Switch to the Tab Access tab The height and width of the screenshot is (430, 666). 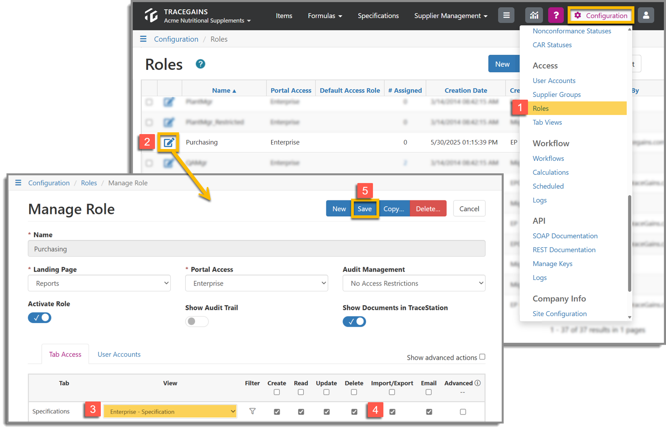(65, 354)
